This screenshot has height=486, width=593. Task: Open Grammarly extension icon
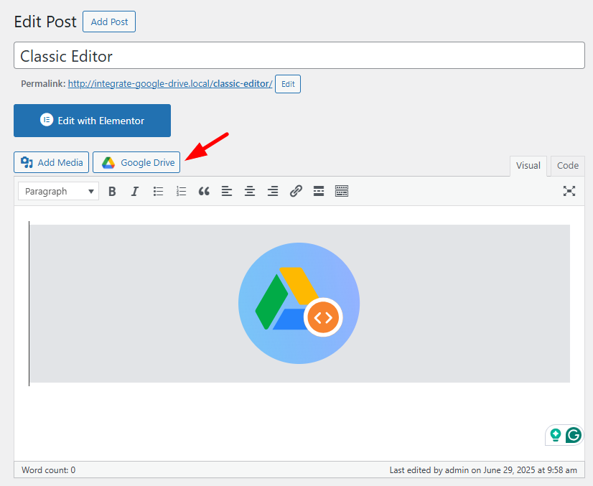coord(574,435)
